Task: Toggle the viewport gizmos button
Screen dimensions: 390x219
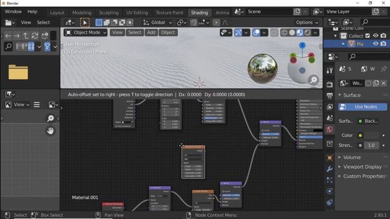Action: 238,32
